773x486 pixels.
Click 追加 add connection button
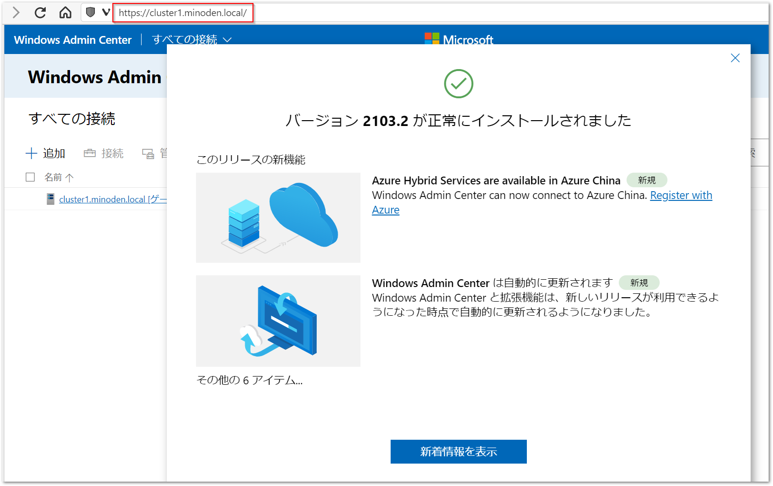tap(45, 153)
